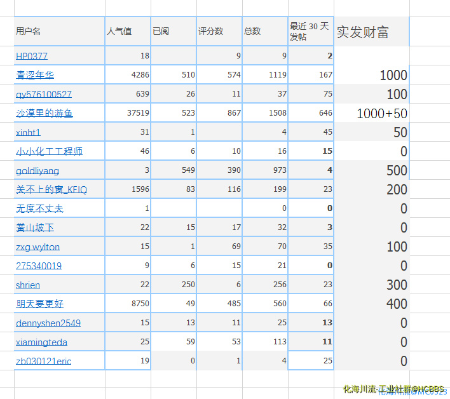
Task: Select the 1508 total count cell
Action: click(265, 113)
